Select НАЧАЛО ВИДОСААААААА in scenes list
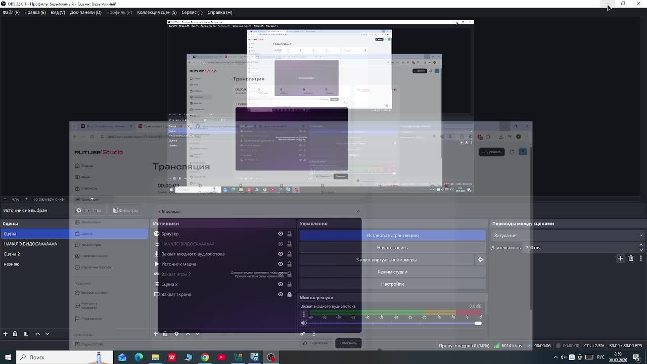 (x=75, y=244)
